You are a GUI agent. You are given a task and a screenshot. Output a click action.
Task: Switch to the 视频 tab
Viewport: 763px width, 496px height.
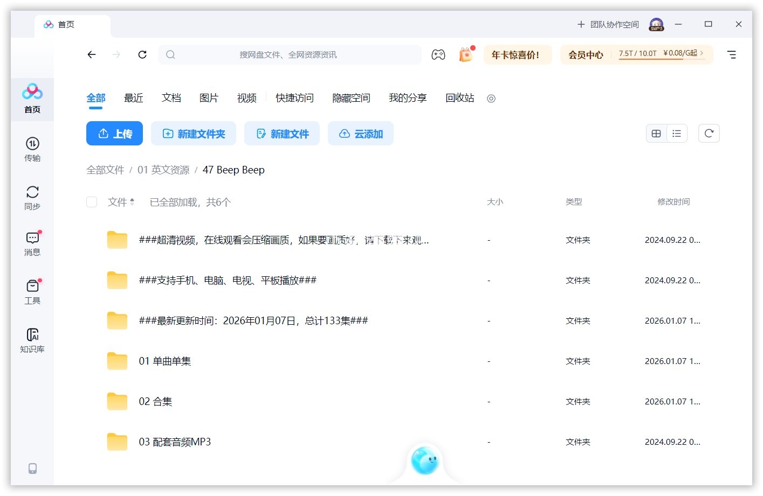(246, 98)
